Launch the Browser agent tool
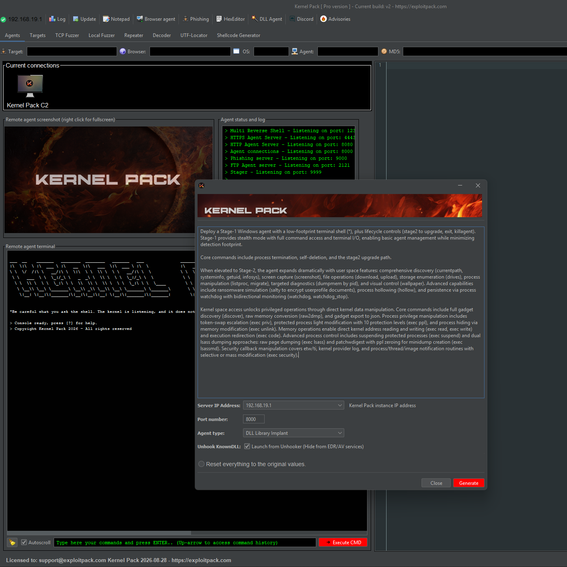 [x=156, y=19]
